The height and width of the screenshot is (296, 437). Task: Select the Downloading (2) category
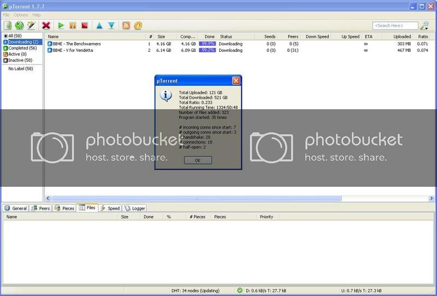click(23, 42)
